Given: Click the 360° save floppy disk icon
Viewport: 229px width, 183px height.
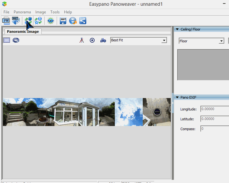Looking at the screenshot, I should [63, 21].
